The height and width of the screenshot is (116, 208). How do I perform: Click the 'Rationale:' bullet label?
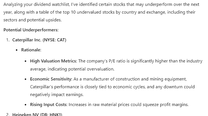31,50
